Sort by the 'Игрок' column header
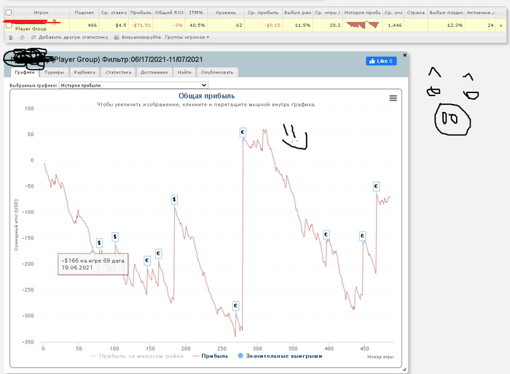The width and height of the screenshot is (510, 374). [x=41, y=12]
